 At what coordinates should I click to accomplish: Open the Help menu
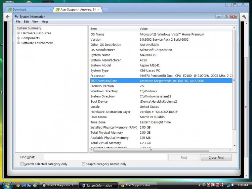(x=45, y=22)
